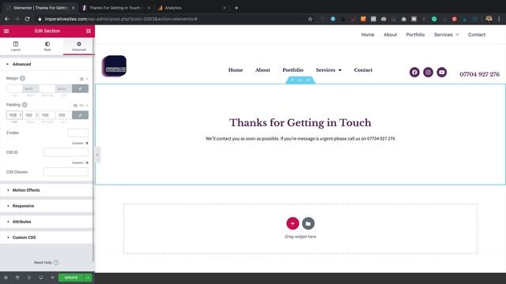
Task: Click the Add Section handle icon
Action: click(x=293, y=80)
